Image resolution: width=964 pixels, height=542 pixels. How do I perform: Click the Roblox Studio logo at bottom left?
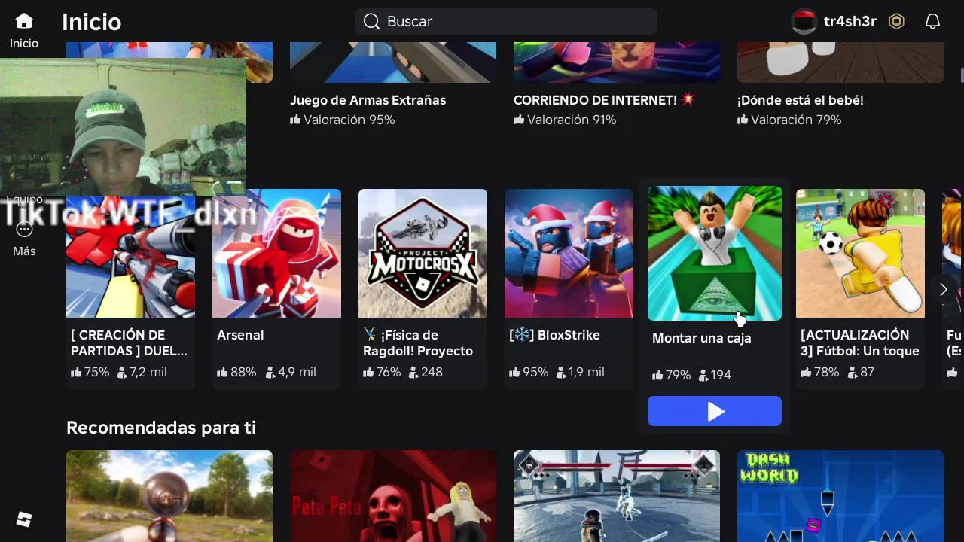(x=24, y=519)
